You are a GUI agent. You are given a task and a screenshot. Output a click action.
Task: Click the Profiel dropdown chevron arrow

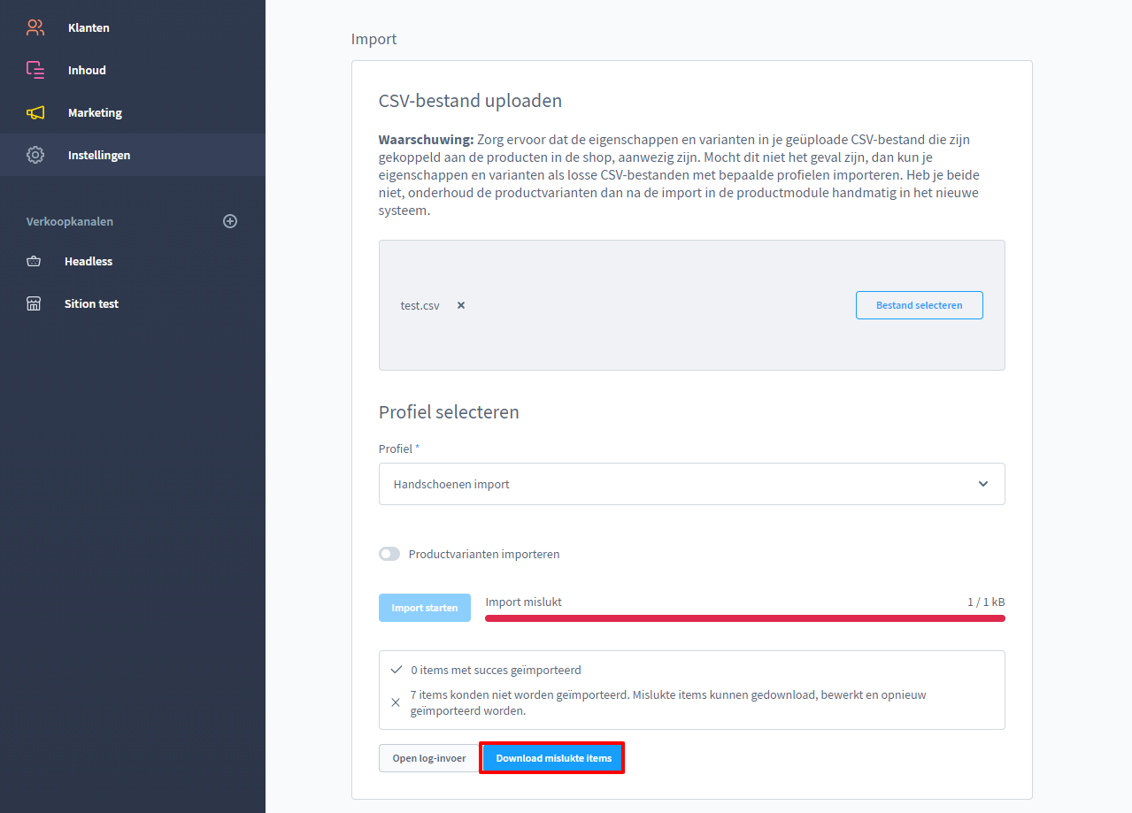[982, 484]
